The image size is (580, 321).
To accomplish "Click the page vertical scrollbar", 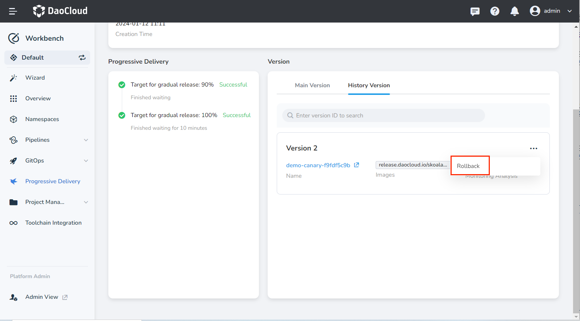I will coord(576,211).
